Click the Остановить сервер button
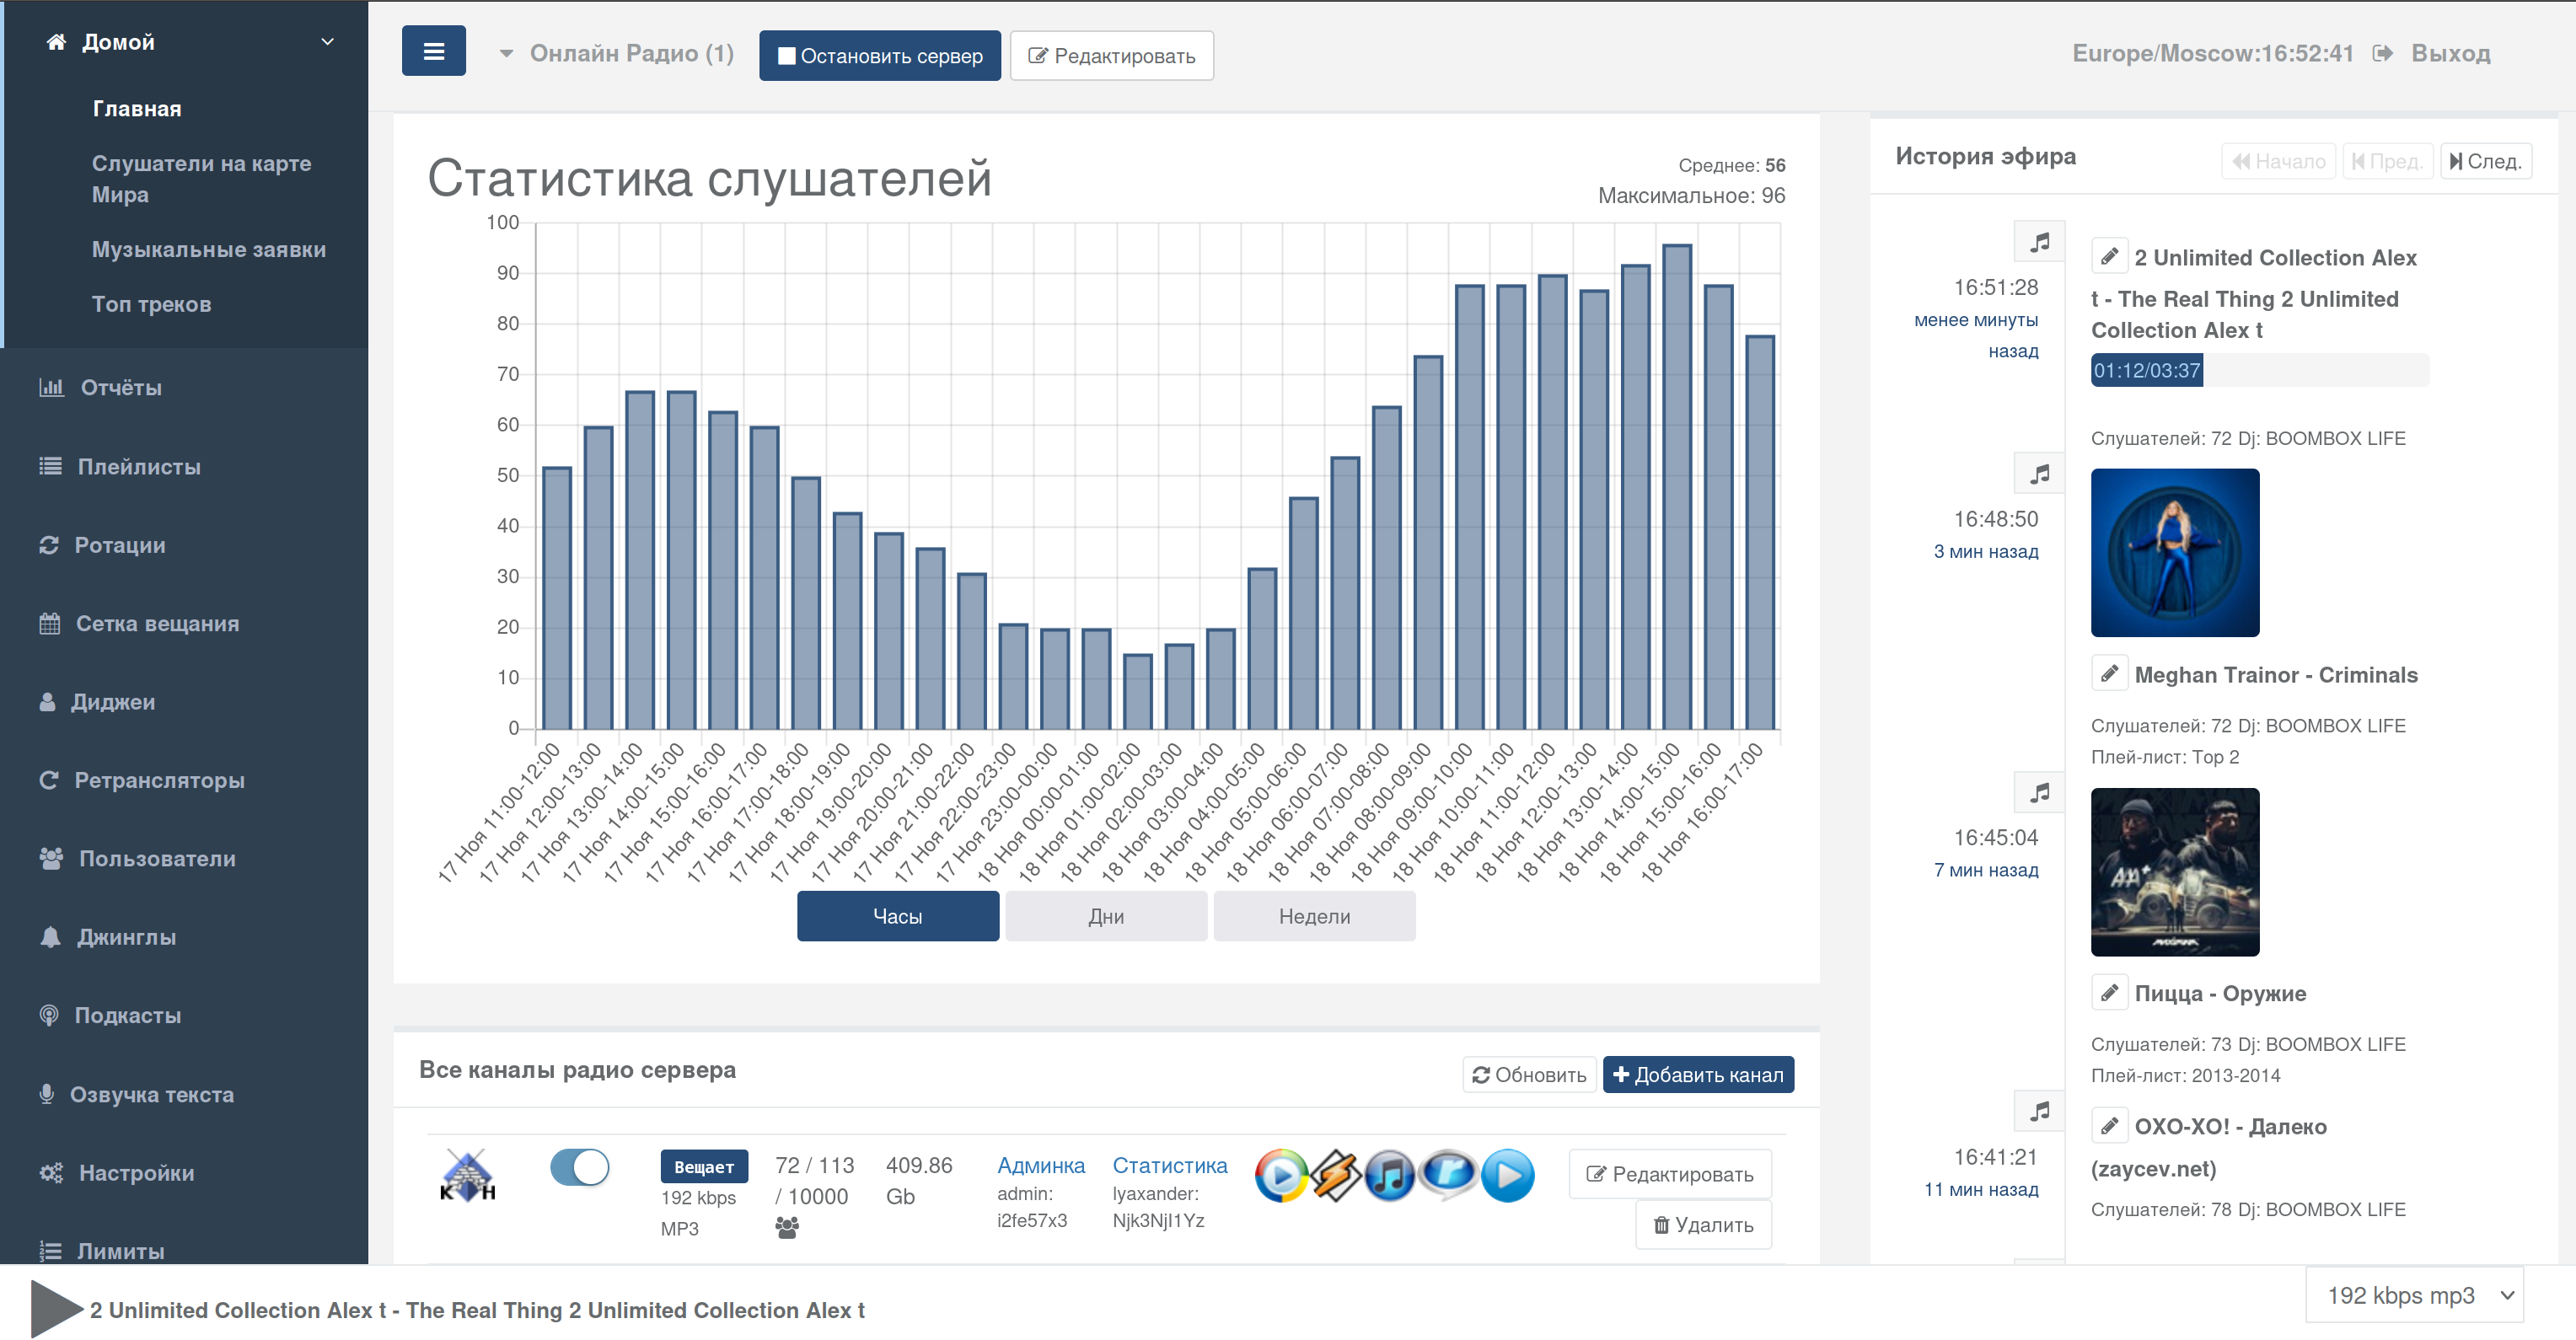Viewport: 2576px width, 1340px height. coord(879,56)
